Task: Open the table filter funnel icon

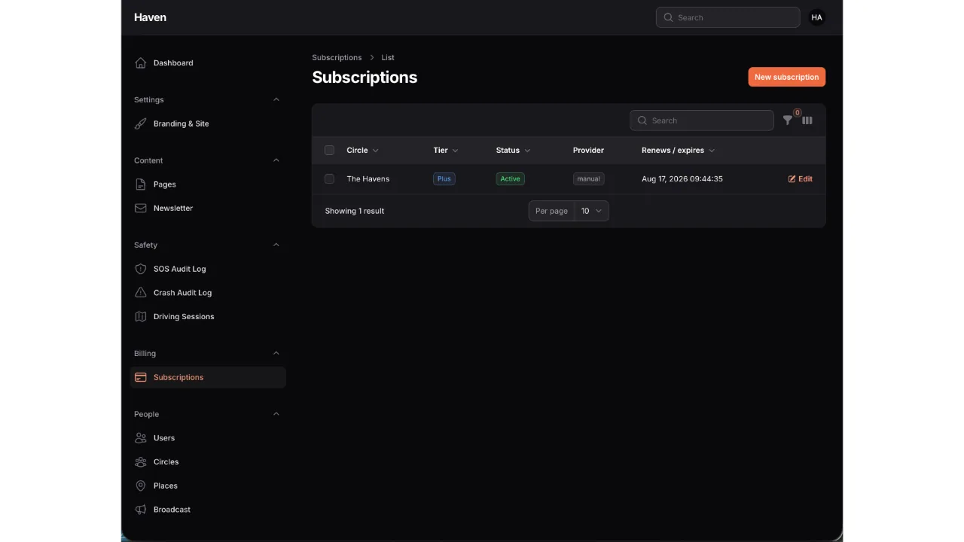Action: click(788, 120)
